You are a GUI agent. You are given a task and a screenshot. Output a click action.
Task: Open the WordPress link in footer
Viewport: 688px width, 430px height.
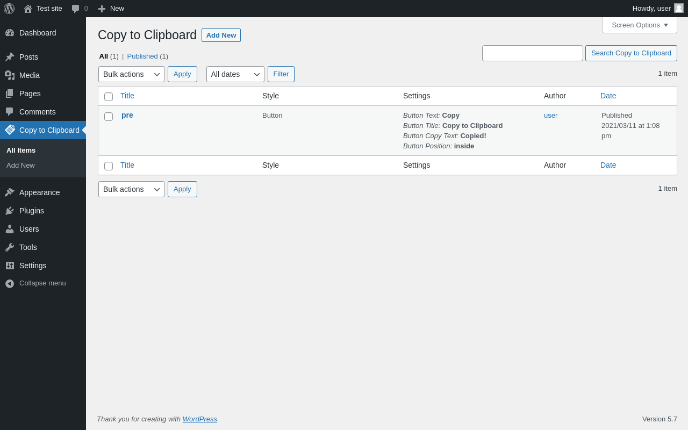pos(200,419)
